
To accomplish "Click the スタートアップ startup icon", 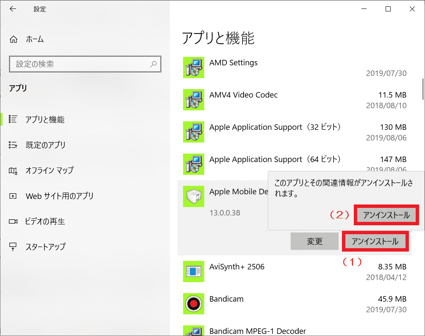I will (13, 247).
